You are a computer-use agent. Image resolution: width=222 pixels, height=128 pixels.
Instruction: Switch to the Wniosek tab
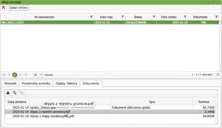[x=10, y=84]
